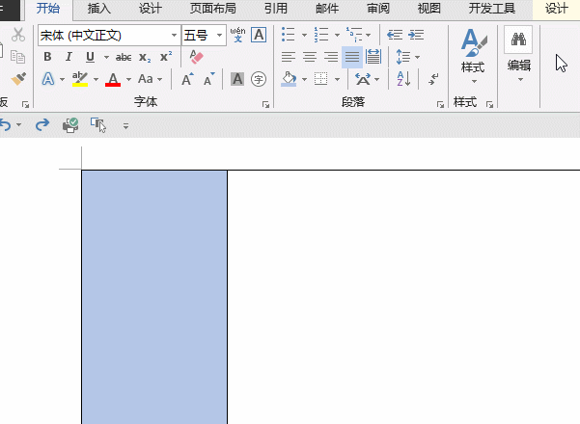Toggle subscript formatting
This screenshot has height=424, width=580.
click(x=145, y=57)
